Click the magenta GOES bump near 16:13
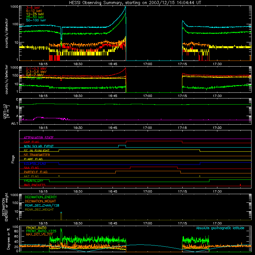This screenshot has width=255, height=255. tap(38, 117)
